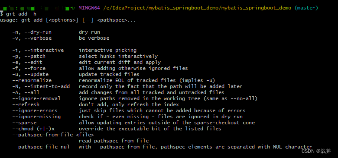The height and width of the screenshot is (158, 338).
Task: Click the 'git add -h' command line
Action: click(x=18, y=14)
